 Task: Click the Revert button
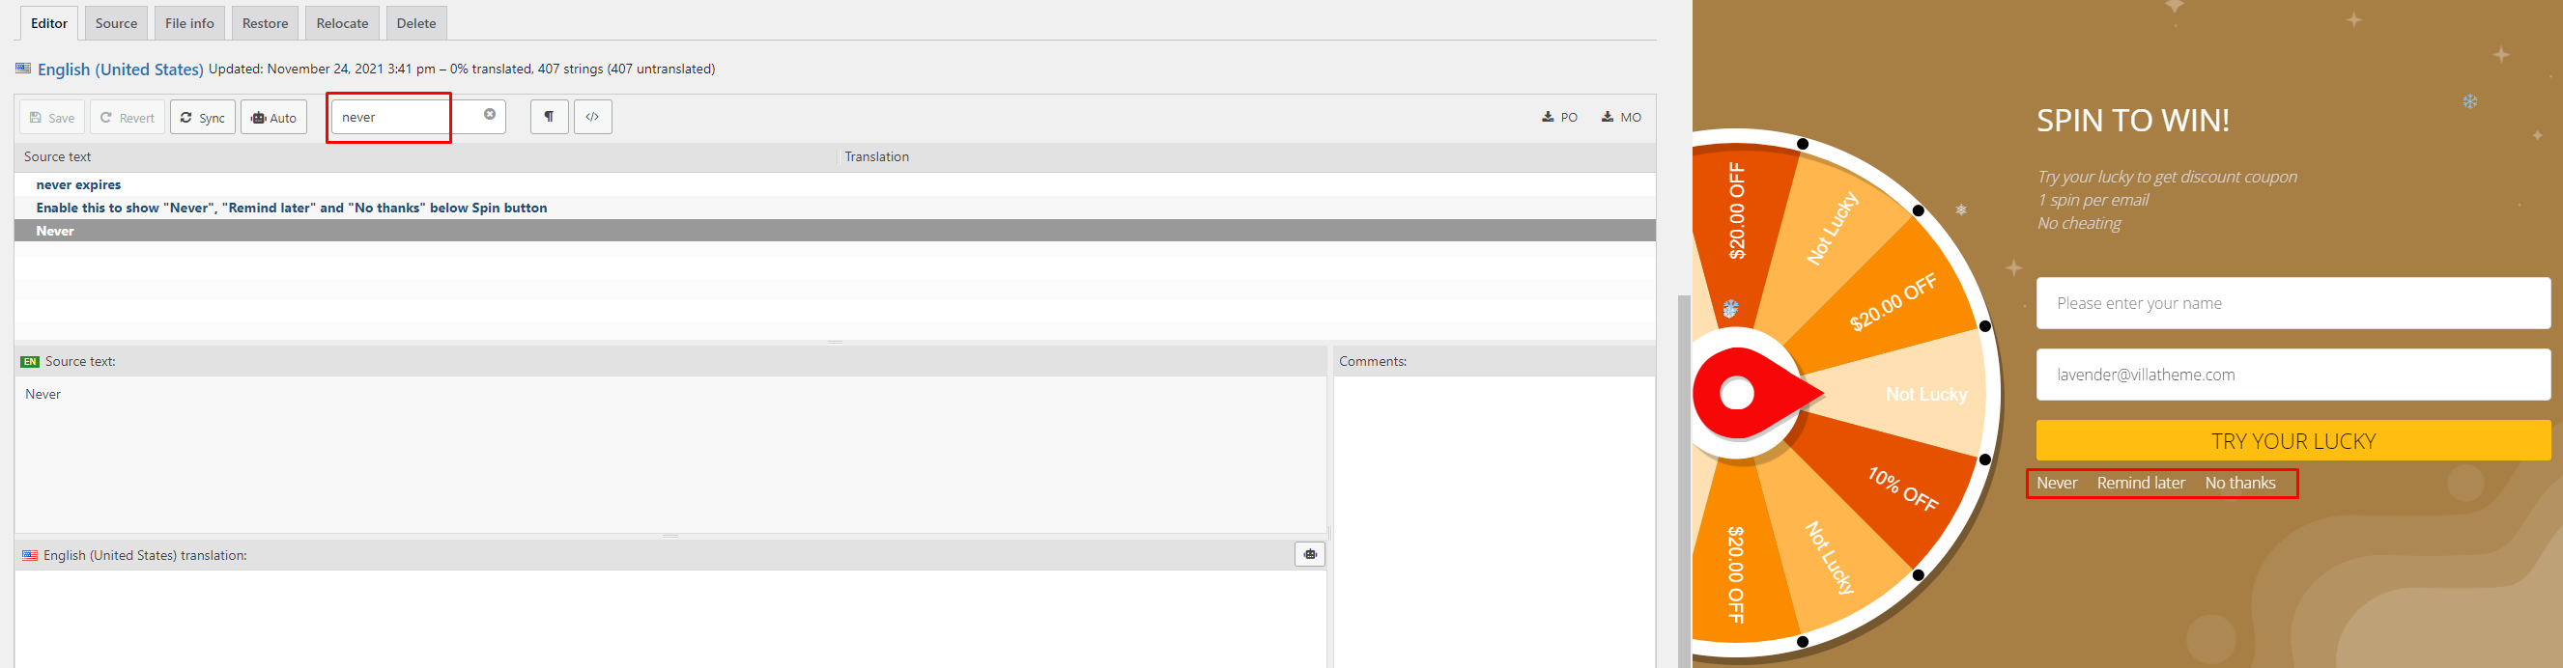coord(128,118)
